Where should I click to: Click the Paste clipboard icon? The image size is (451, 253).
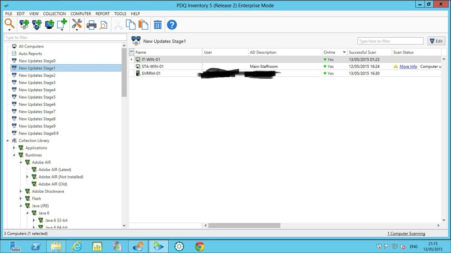point(143,25)
